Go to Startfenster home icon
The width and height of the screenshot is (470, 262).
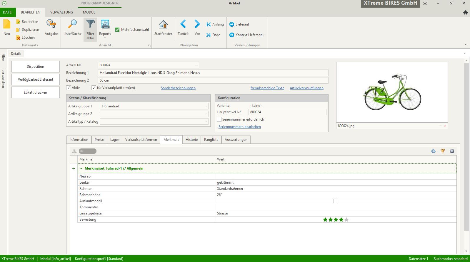[163, 25]
